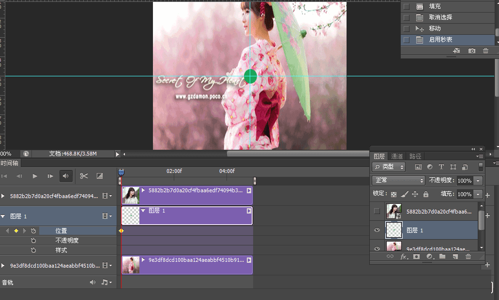Expand the 5882b2b7 track in timeline list
The image size is (499, 300).
(x=3, y=196)
